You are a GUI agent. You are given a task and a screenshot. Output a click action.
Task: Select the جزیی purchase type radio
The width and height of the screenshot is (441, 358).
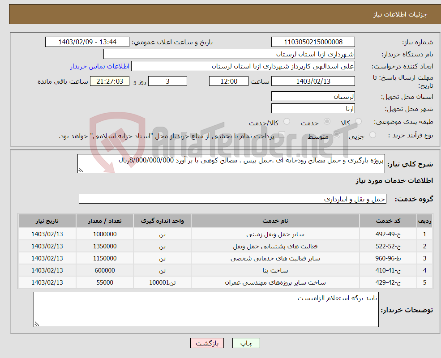pyautogui.click(x=372, y=135)
